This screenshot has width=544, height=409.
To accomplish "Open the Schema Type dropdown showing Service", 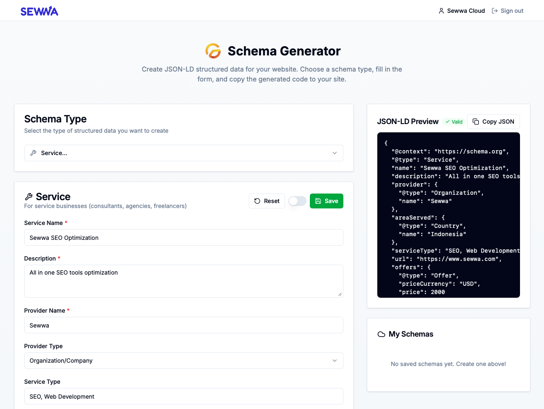I will 183,153.
